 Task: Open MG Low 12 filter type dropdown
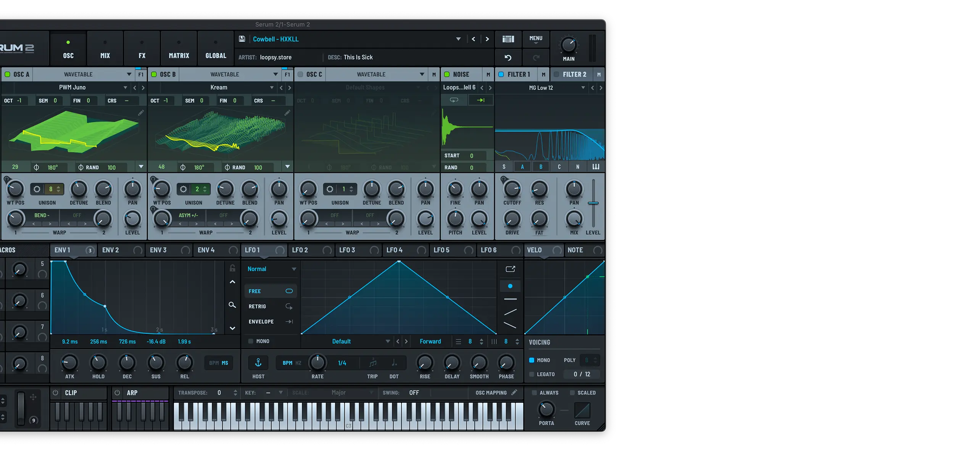583,88
